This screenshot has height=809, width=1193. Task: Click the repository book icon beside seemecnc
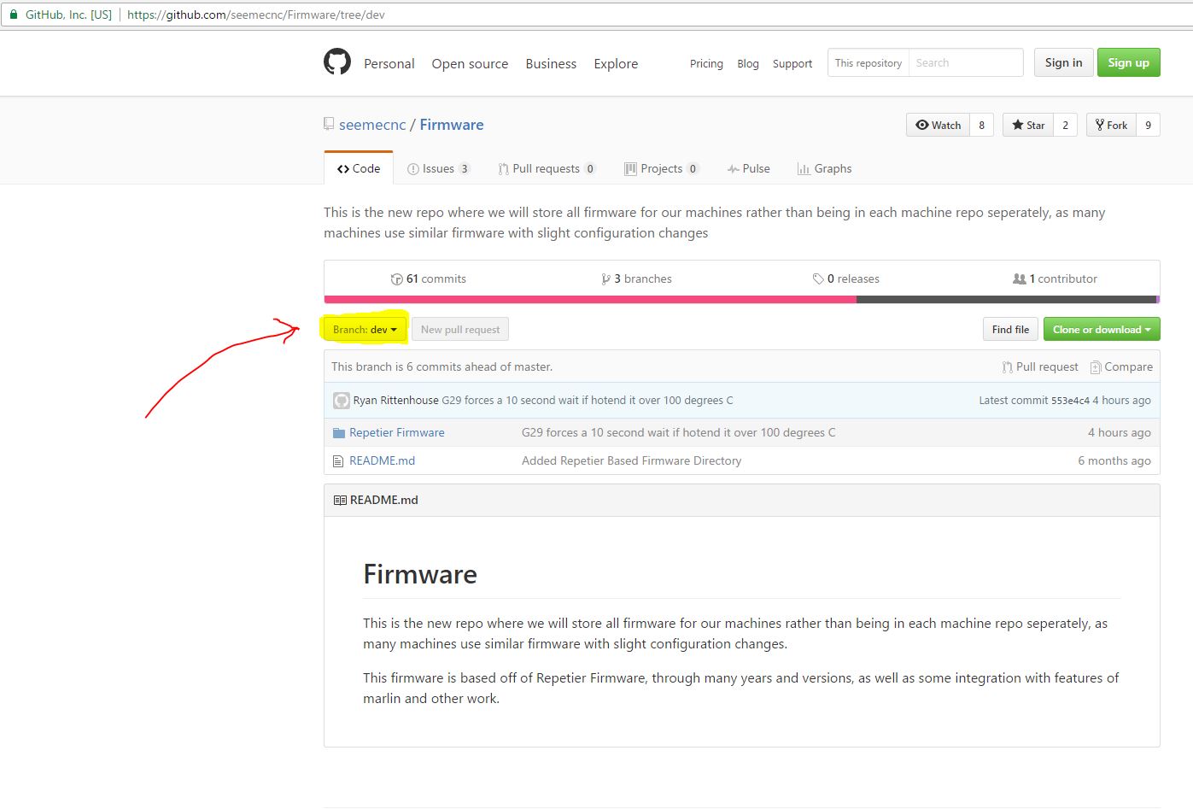coord(329,125)
